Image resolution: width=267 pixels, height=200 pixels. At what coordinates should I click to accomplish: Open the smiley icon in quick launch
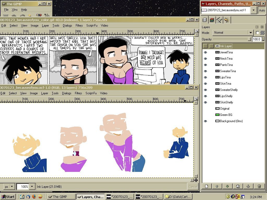(40, 197)
